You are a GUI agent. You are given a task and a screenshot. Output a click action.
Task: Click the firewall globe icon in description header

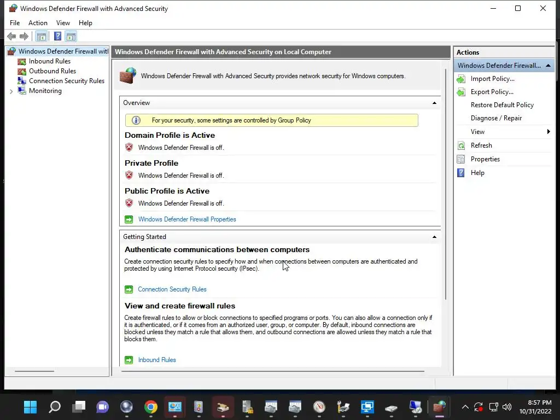[x=128, y=75]
